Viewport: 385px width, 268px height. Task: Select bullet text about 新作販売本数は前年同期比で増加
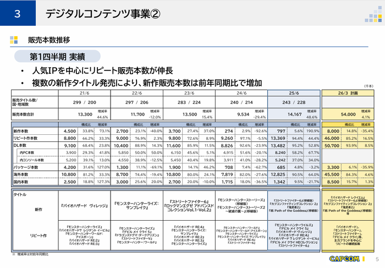[147, 83]
